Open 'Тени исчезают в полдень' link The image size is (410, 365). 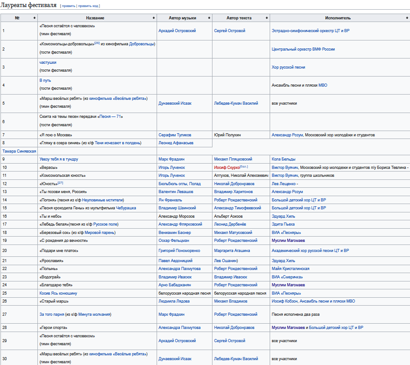(x=117, y=143)
